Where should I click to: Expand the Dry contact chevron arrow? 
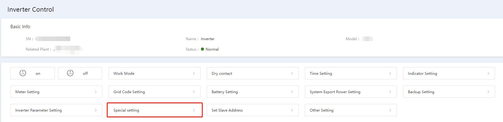tap(292, 73)
